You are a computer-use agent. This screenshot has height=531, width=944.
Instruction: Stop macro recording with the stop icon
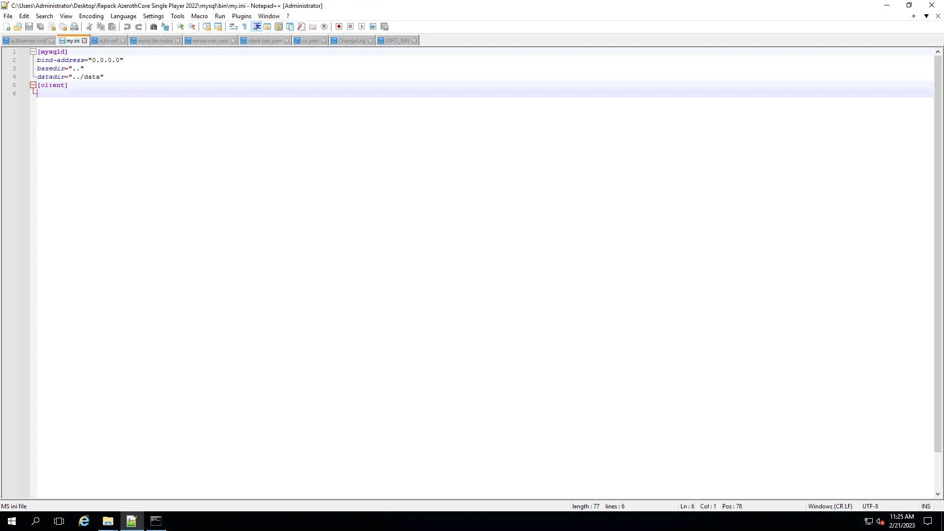[x=351, y=27]
